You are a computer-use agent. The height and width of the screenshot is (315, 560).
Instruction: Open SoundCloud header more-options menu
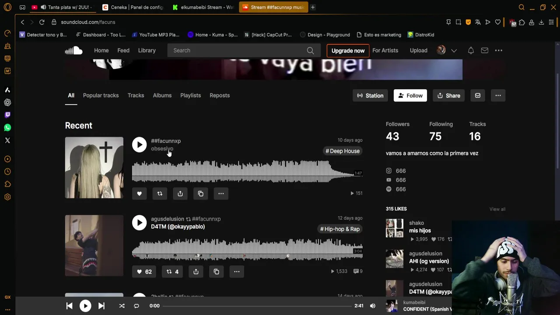coord(498,50)
